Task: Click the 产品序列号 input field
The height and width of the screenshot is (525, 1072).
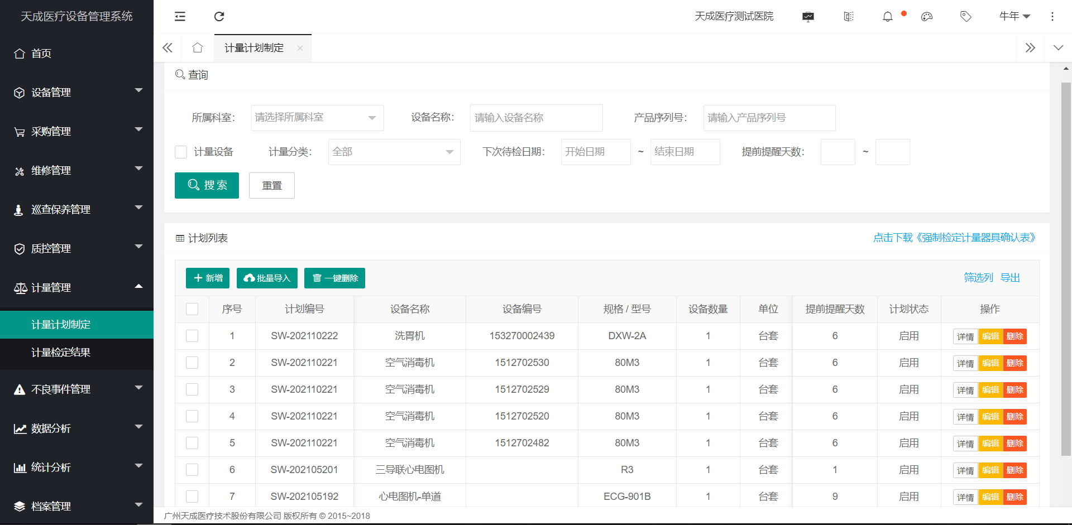Action: point(769,118)
